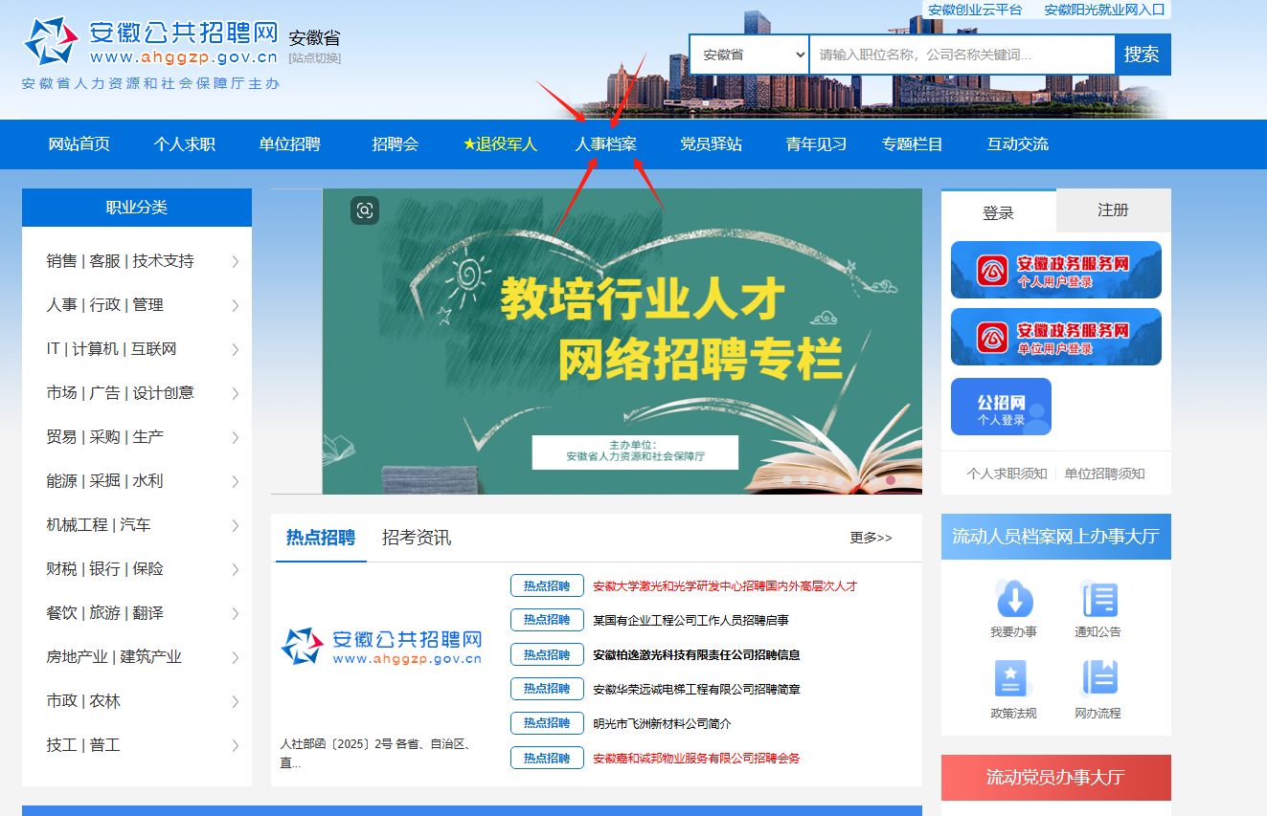Switch to 注册 tab
1267x816 pixels.
point(1114,210)
